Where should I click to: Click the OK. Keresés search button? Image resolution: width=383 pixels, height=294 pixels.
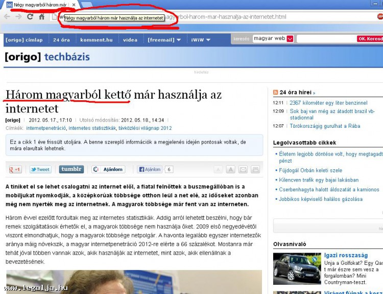pos(370,39)
